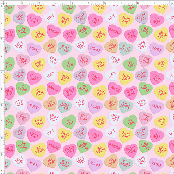Select the 2 label on vertical ruler
Viewport: 174px width, 174px height.
pyautogui.click(x=2, y=39)
